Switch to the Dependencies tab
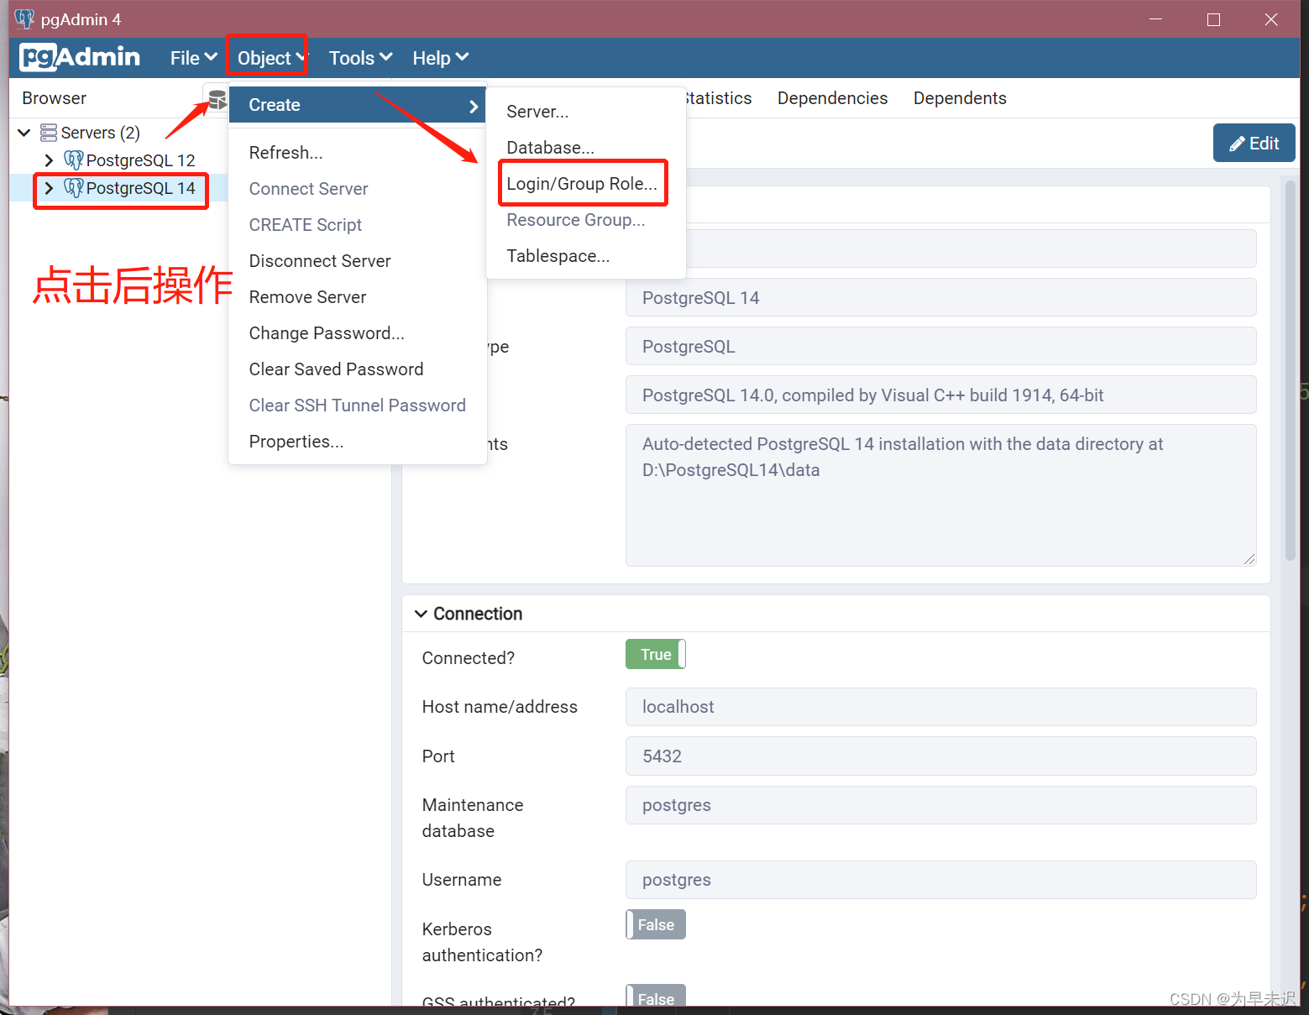 pos(832,98)
